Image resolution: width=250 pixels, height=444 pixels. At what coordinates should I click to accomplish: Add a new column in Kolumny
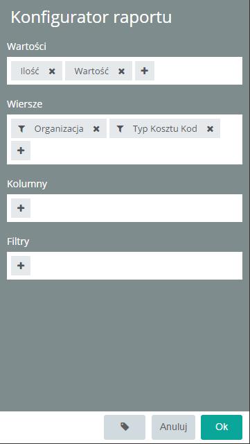(21, 208)
